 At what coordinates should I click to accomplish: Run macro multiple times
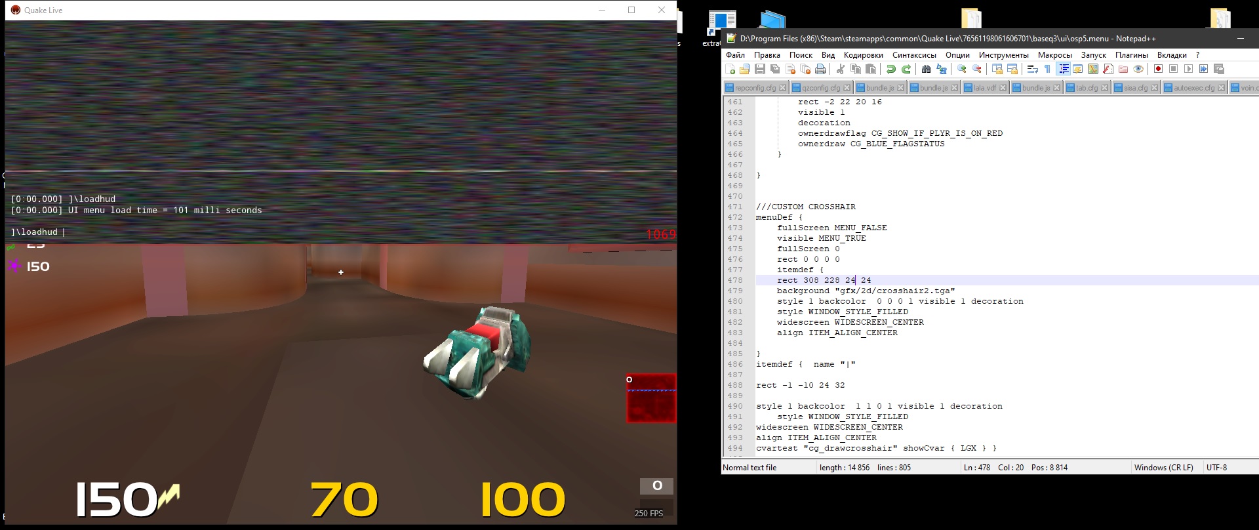pos(1204,69)
